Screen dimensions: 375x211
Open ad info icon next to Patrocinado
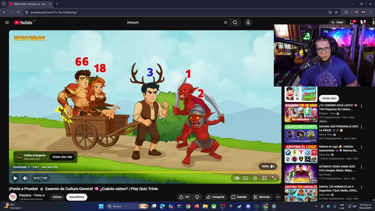(29, 167)
